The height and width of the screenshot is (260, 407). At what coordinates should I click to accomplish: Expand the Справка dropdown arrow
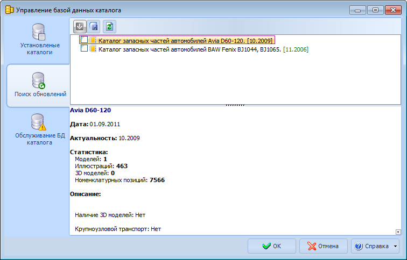coord(396,246)
